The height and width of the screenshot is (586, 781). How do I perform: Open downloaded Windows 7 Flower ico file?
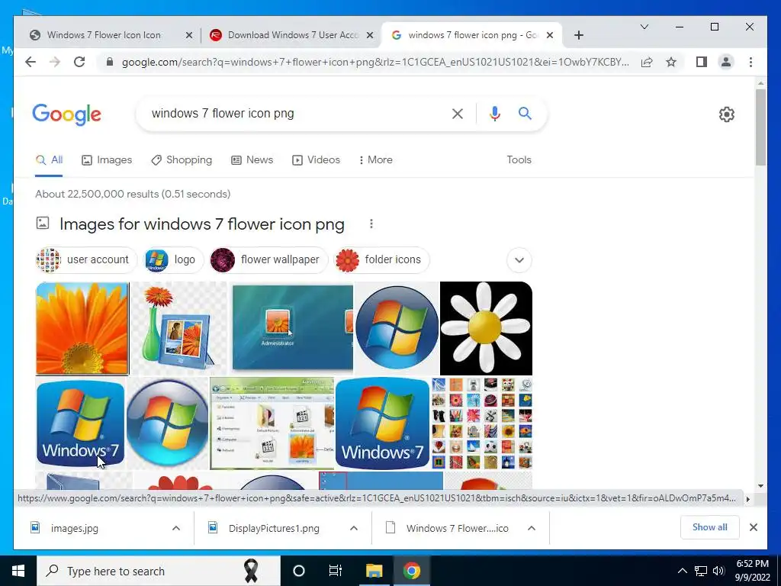(x=457, y=528)
